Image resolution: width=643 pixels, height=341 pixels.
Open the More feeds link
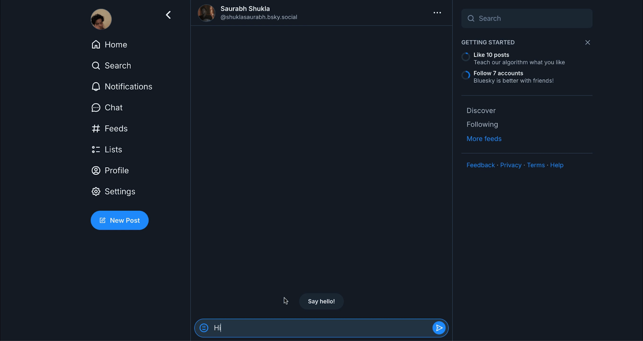point(484,139)
